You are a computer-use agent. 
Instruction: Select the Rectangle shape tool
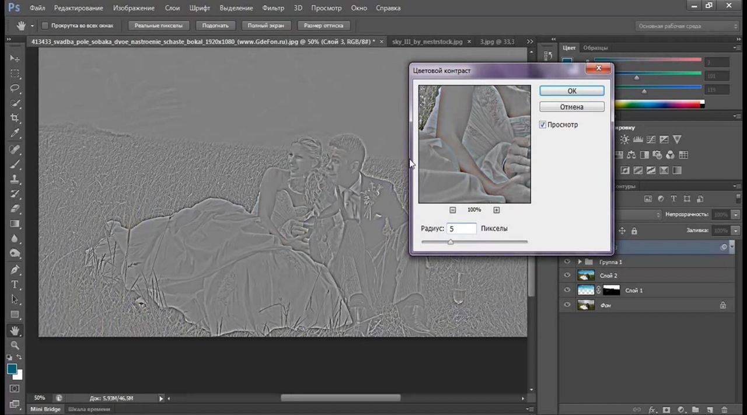(15, 315)
